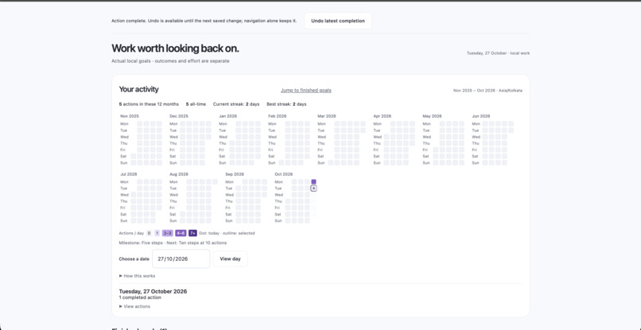Click the 5 actions in these 12 months stat
641x330 pixels.
point(149,104)
